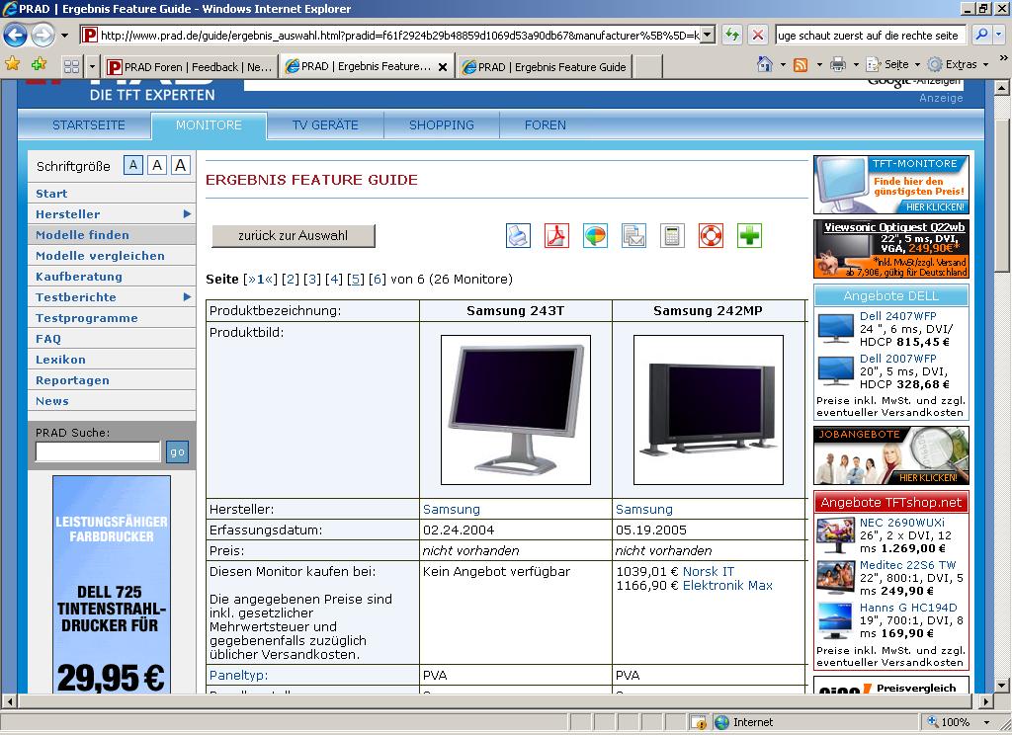This screenshot has height=735, width=1012.
Task: Select the smallest Schriftgröße option
Action: pyautogui.click(x=133, y=165)
